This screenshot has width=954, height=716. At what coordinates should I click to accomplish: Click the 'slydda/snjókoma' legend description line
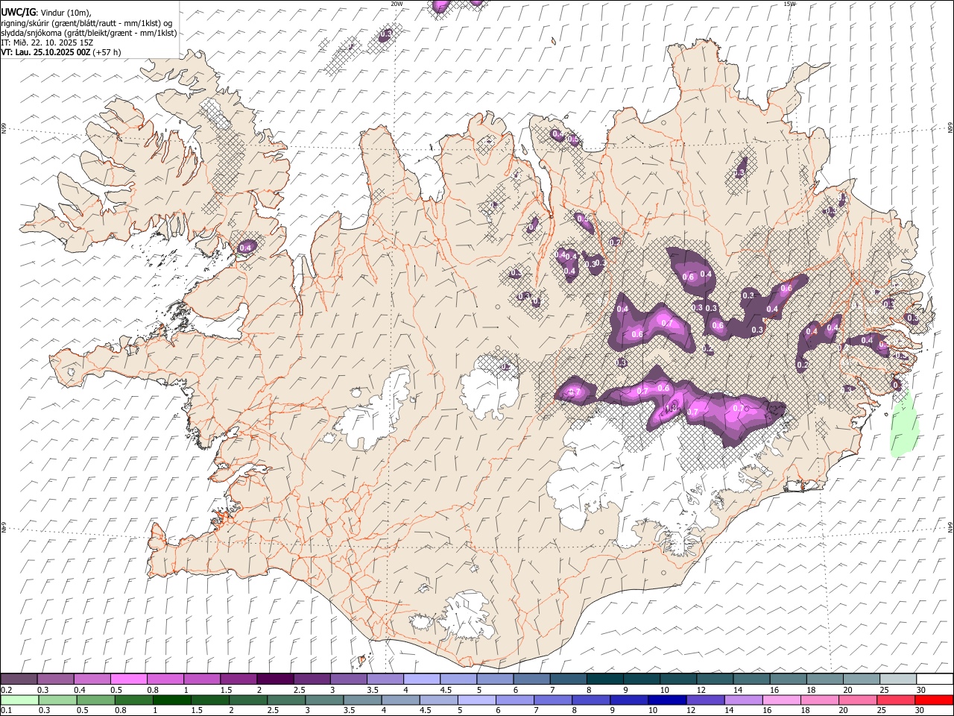[x=89, y=33]
